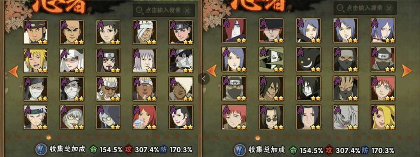Clear the right search box with X
Viewport: 420px width, 157px height.
click(389, 8)
